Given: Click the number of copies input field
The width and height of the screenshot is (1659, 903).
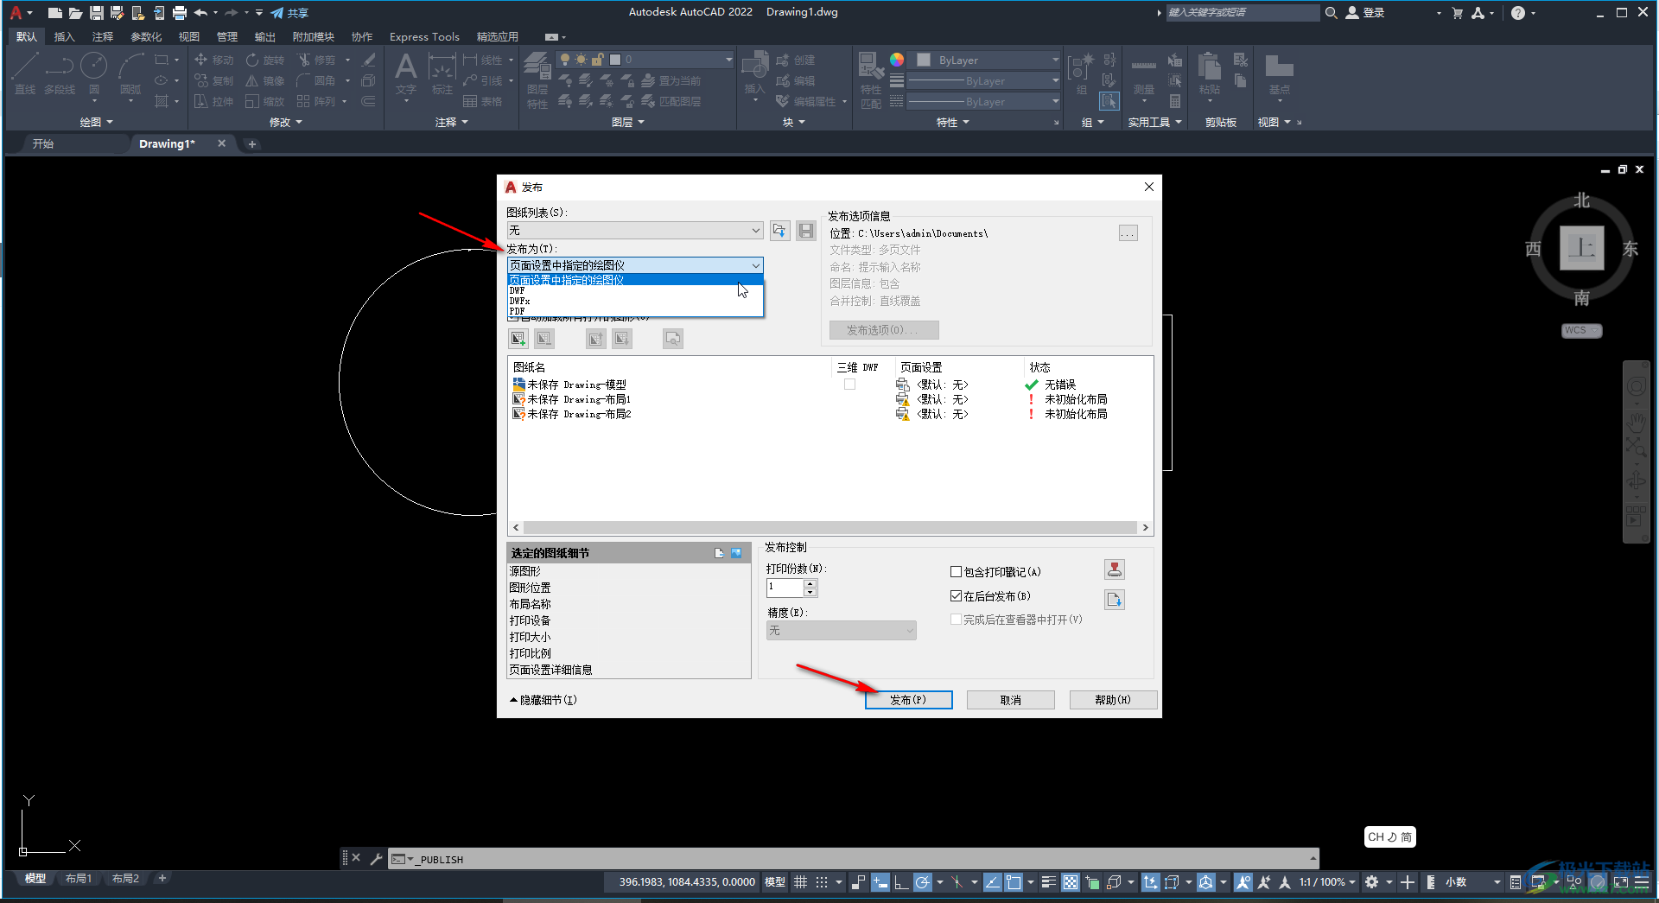Looking at the screenshot, I should 785,588.
